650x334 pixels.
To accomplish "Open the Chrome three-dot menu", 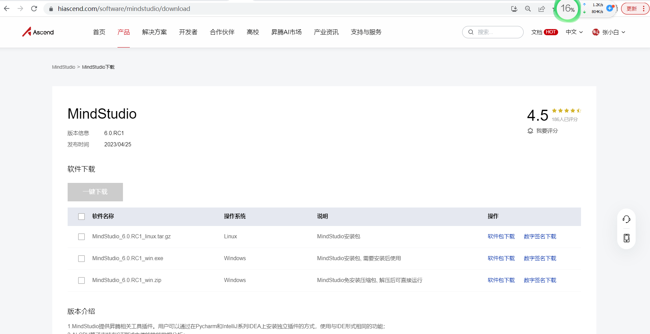I will (x=644, y=9).
